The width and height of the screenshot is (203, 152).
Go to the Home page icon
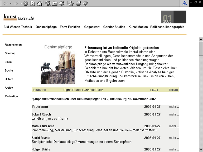(x=39, y=3)
